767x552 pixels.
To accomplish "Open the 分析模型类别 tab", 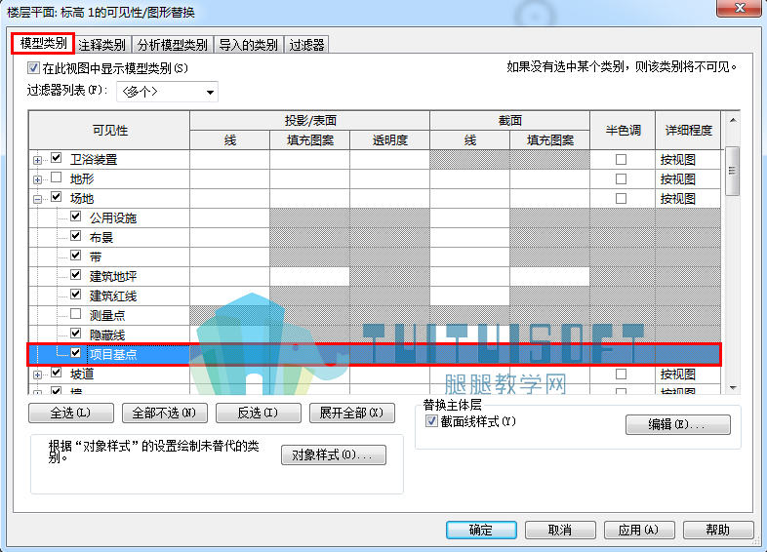I will (x=172, y=45).
